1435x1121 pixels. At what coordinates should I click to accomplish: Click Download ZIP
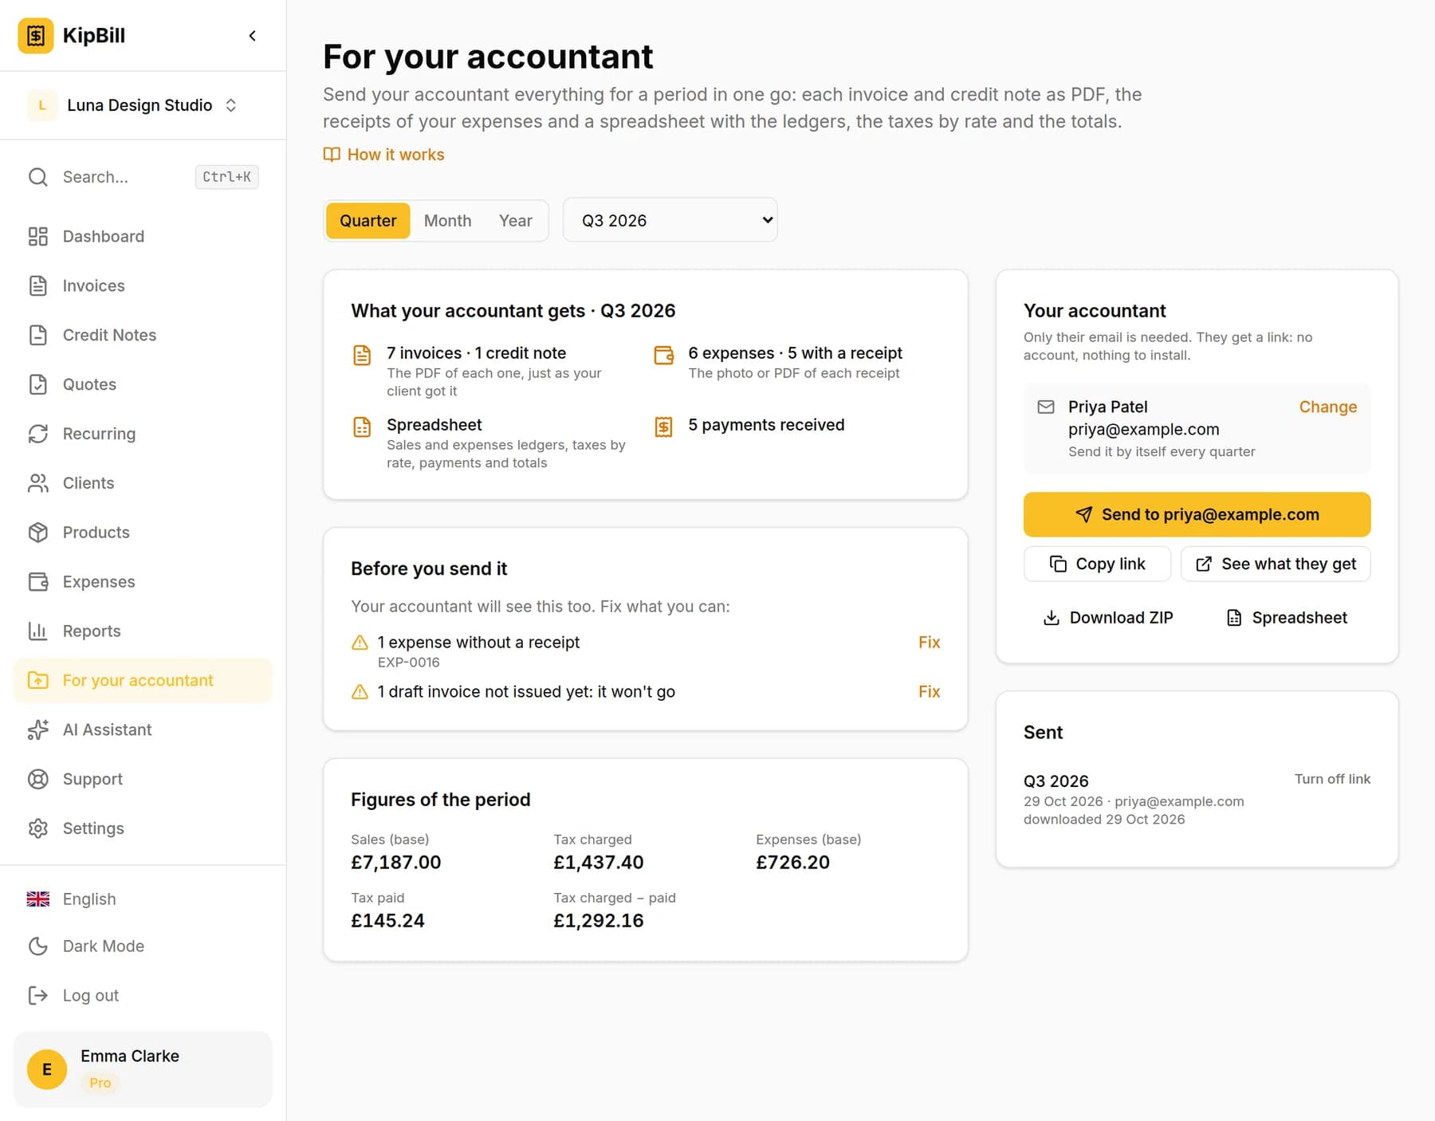[x=1108, y=618]
